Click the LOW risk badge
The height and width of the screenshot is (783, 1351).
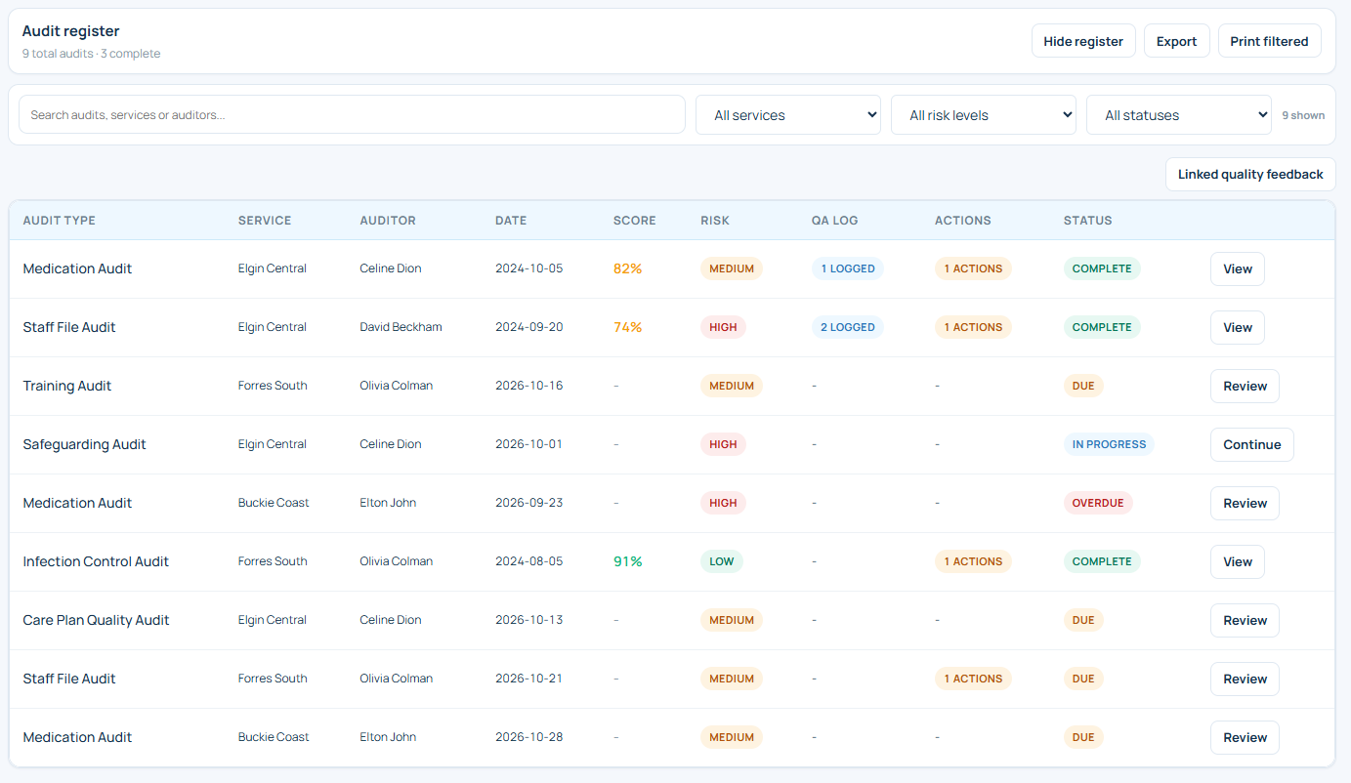[x=722, y=561]
